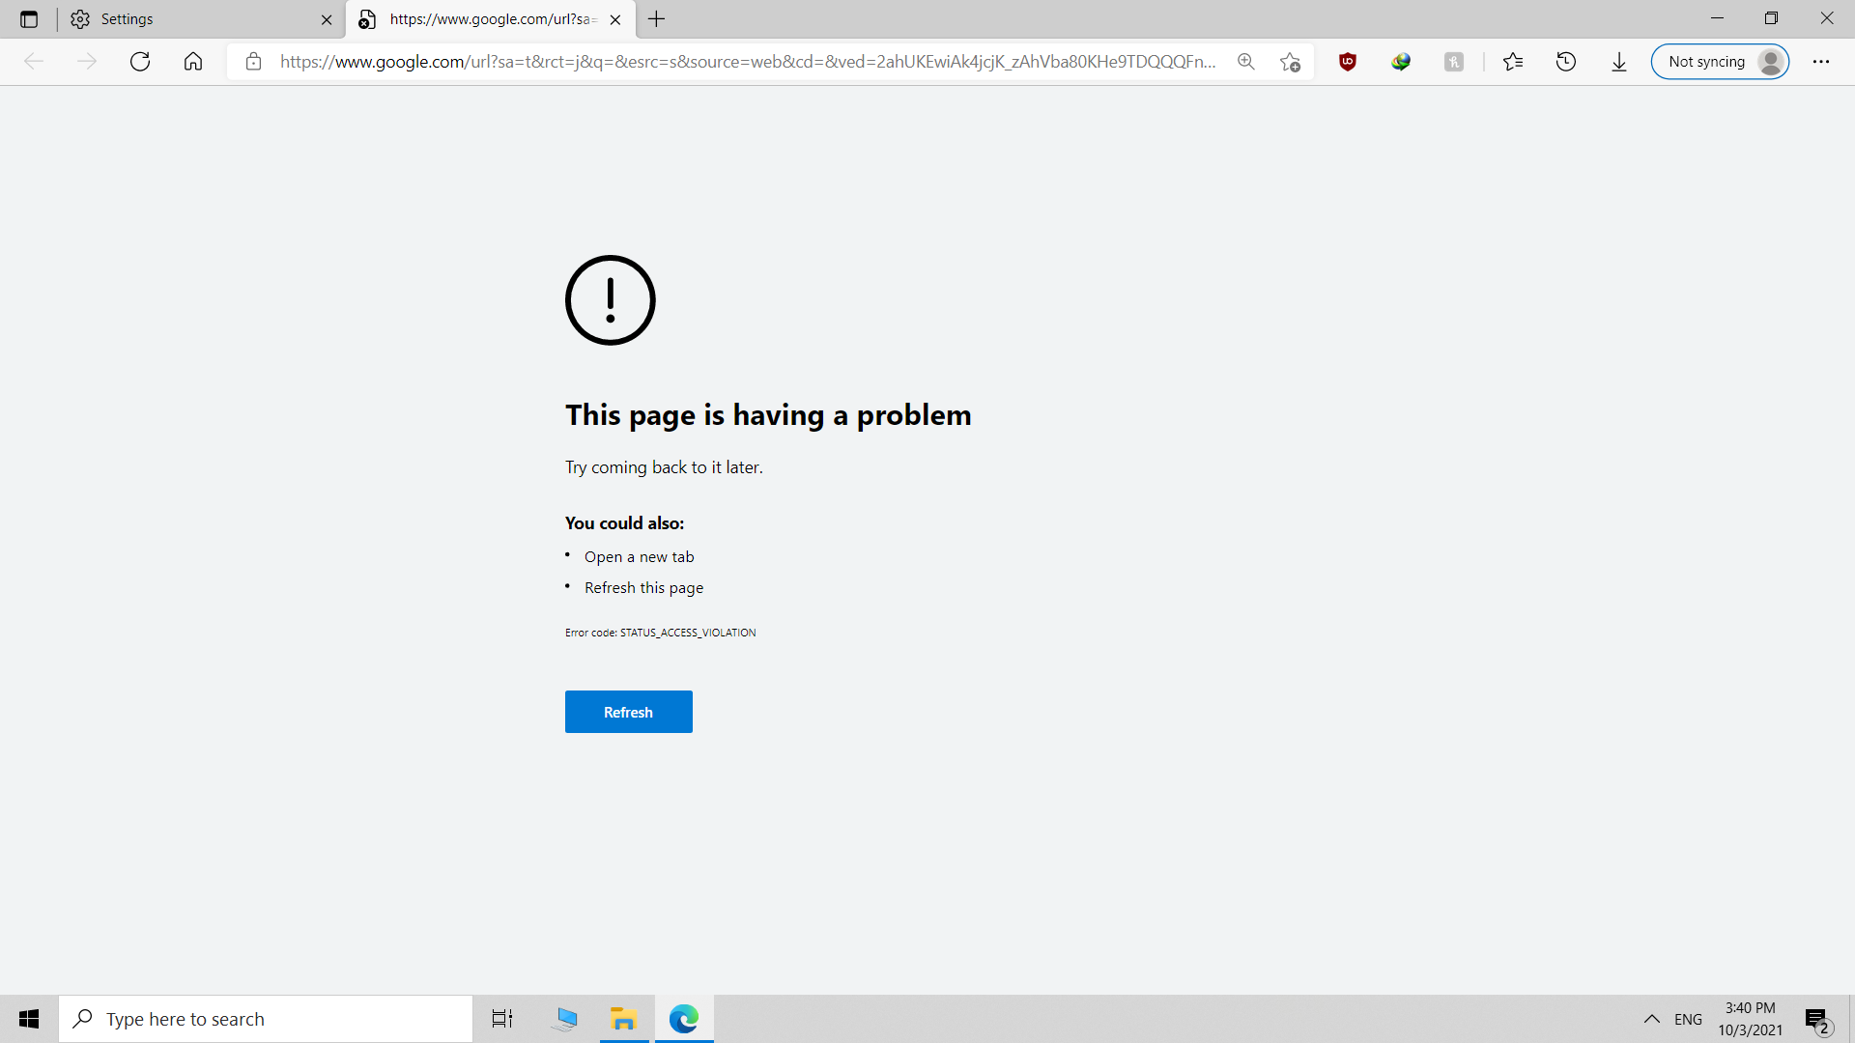Open the tab actions menu icon
Image resolution: width=1855 pixels, height=1043 pixels.
coord(29,19)
